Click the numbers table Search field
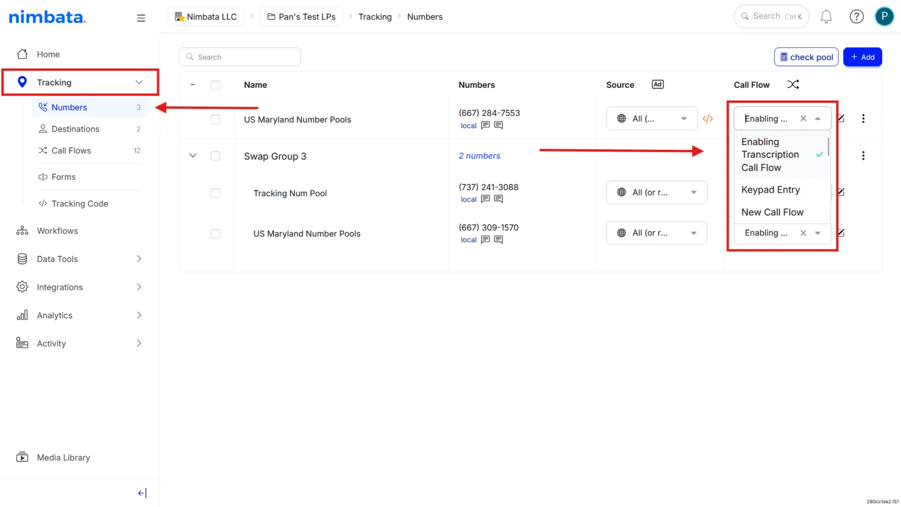Screen dimensions: 901x507 240,57
